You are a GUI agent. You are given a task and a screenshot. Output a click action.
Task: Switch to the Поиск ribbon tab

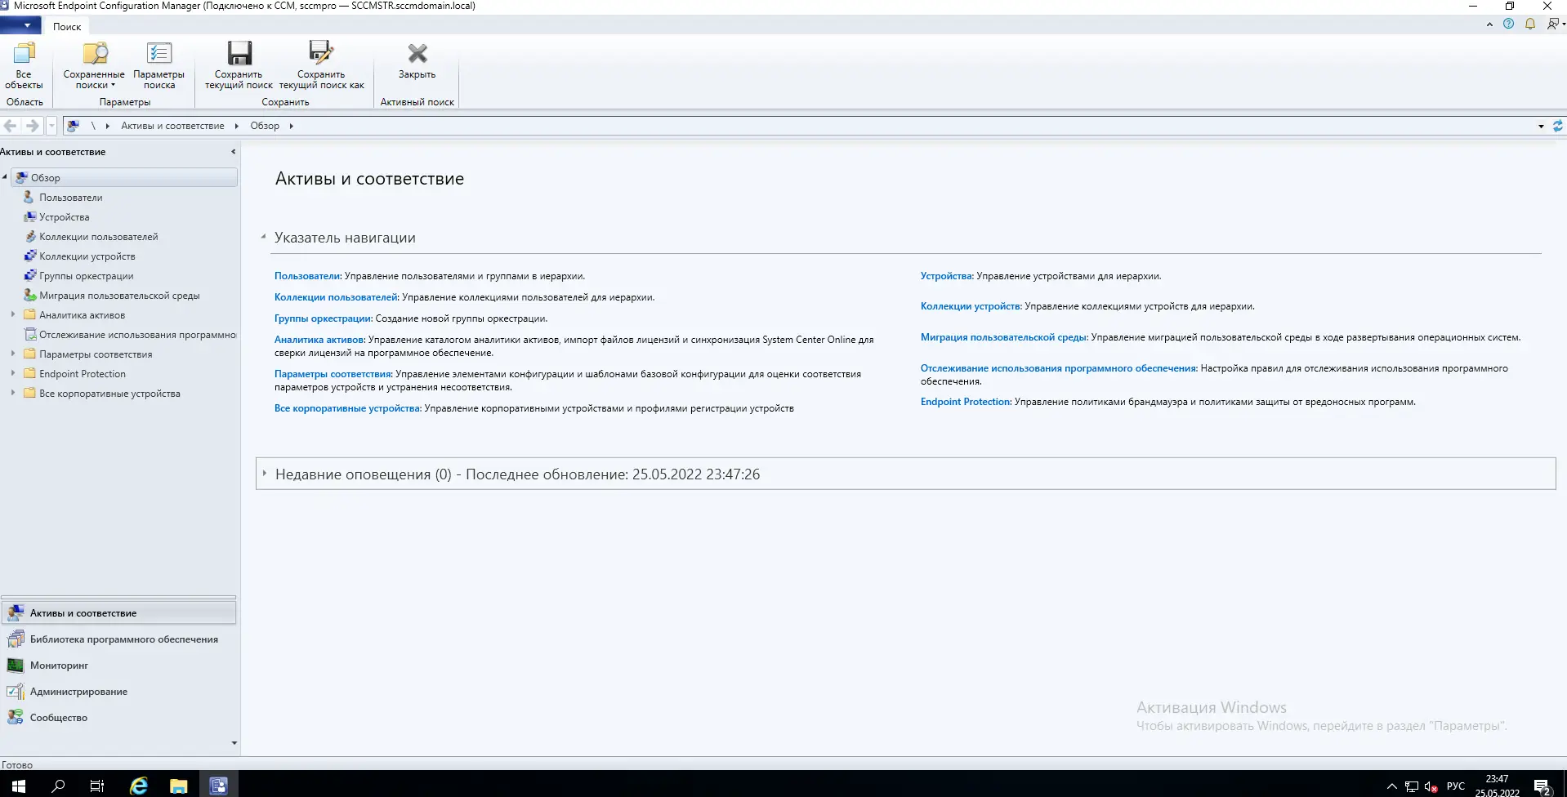click(x=67, y=26)
